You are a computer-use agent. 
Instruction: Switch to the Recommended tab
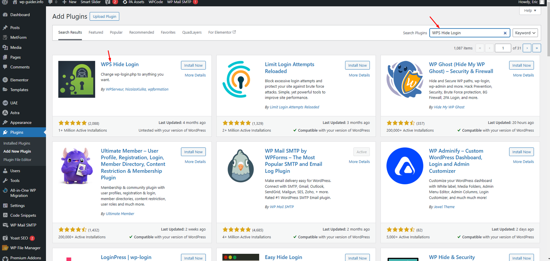[142, 32]
